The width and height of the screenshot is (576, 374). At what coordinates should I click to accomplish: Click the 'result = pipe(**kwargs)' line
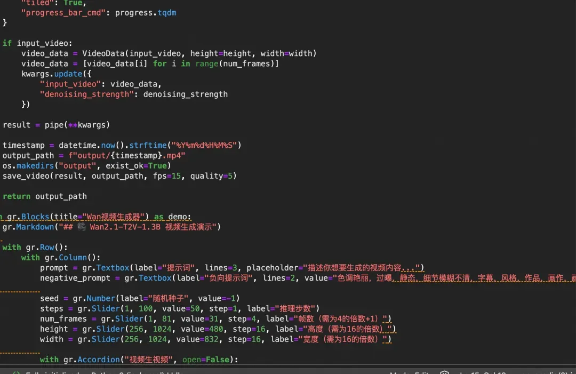point(56,125)
